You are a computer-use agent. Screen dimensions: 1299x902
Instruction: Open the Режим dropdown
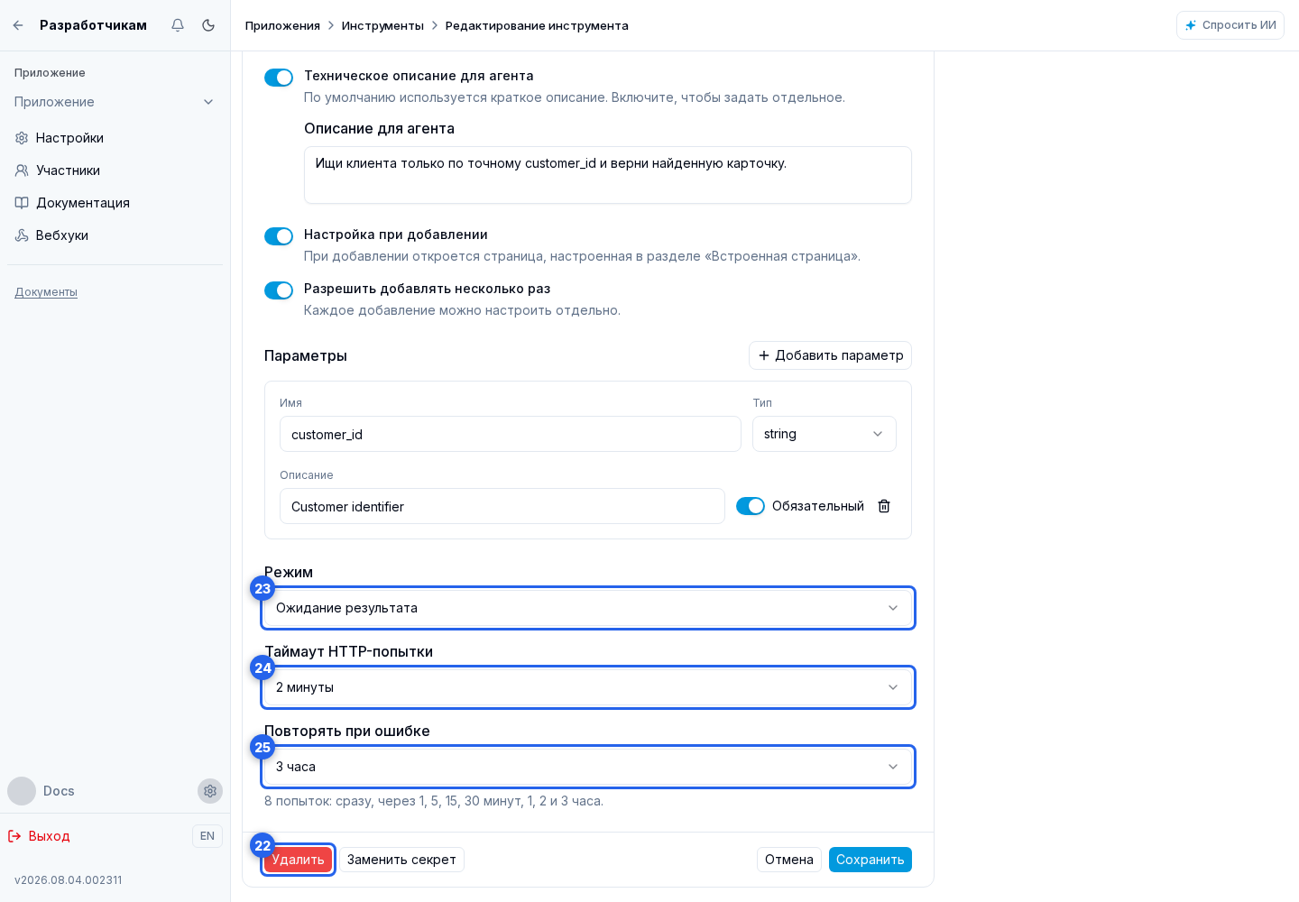(588, 608)
